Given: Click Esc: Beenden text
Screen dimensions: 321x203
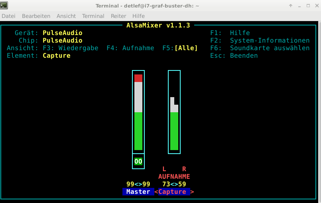Looking at the screenshot, I should [234, 56].
